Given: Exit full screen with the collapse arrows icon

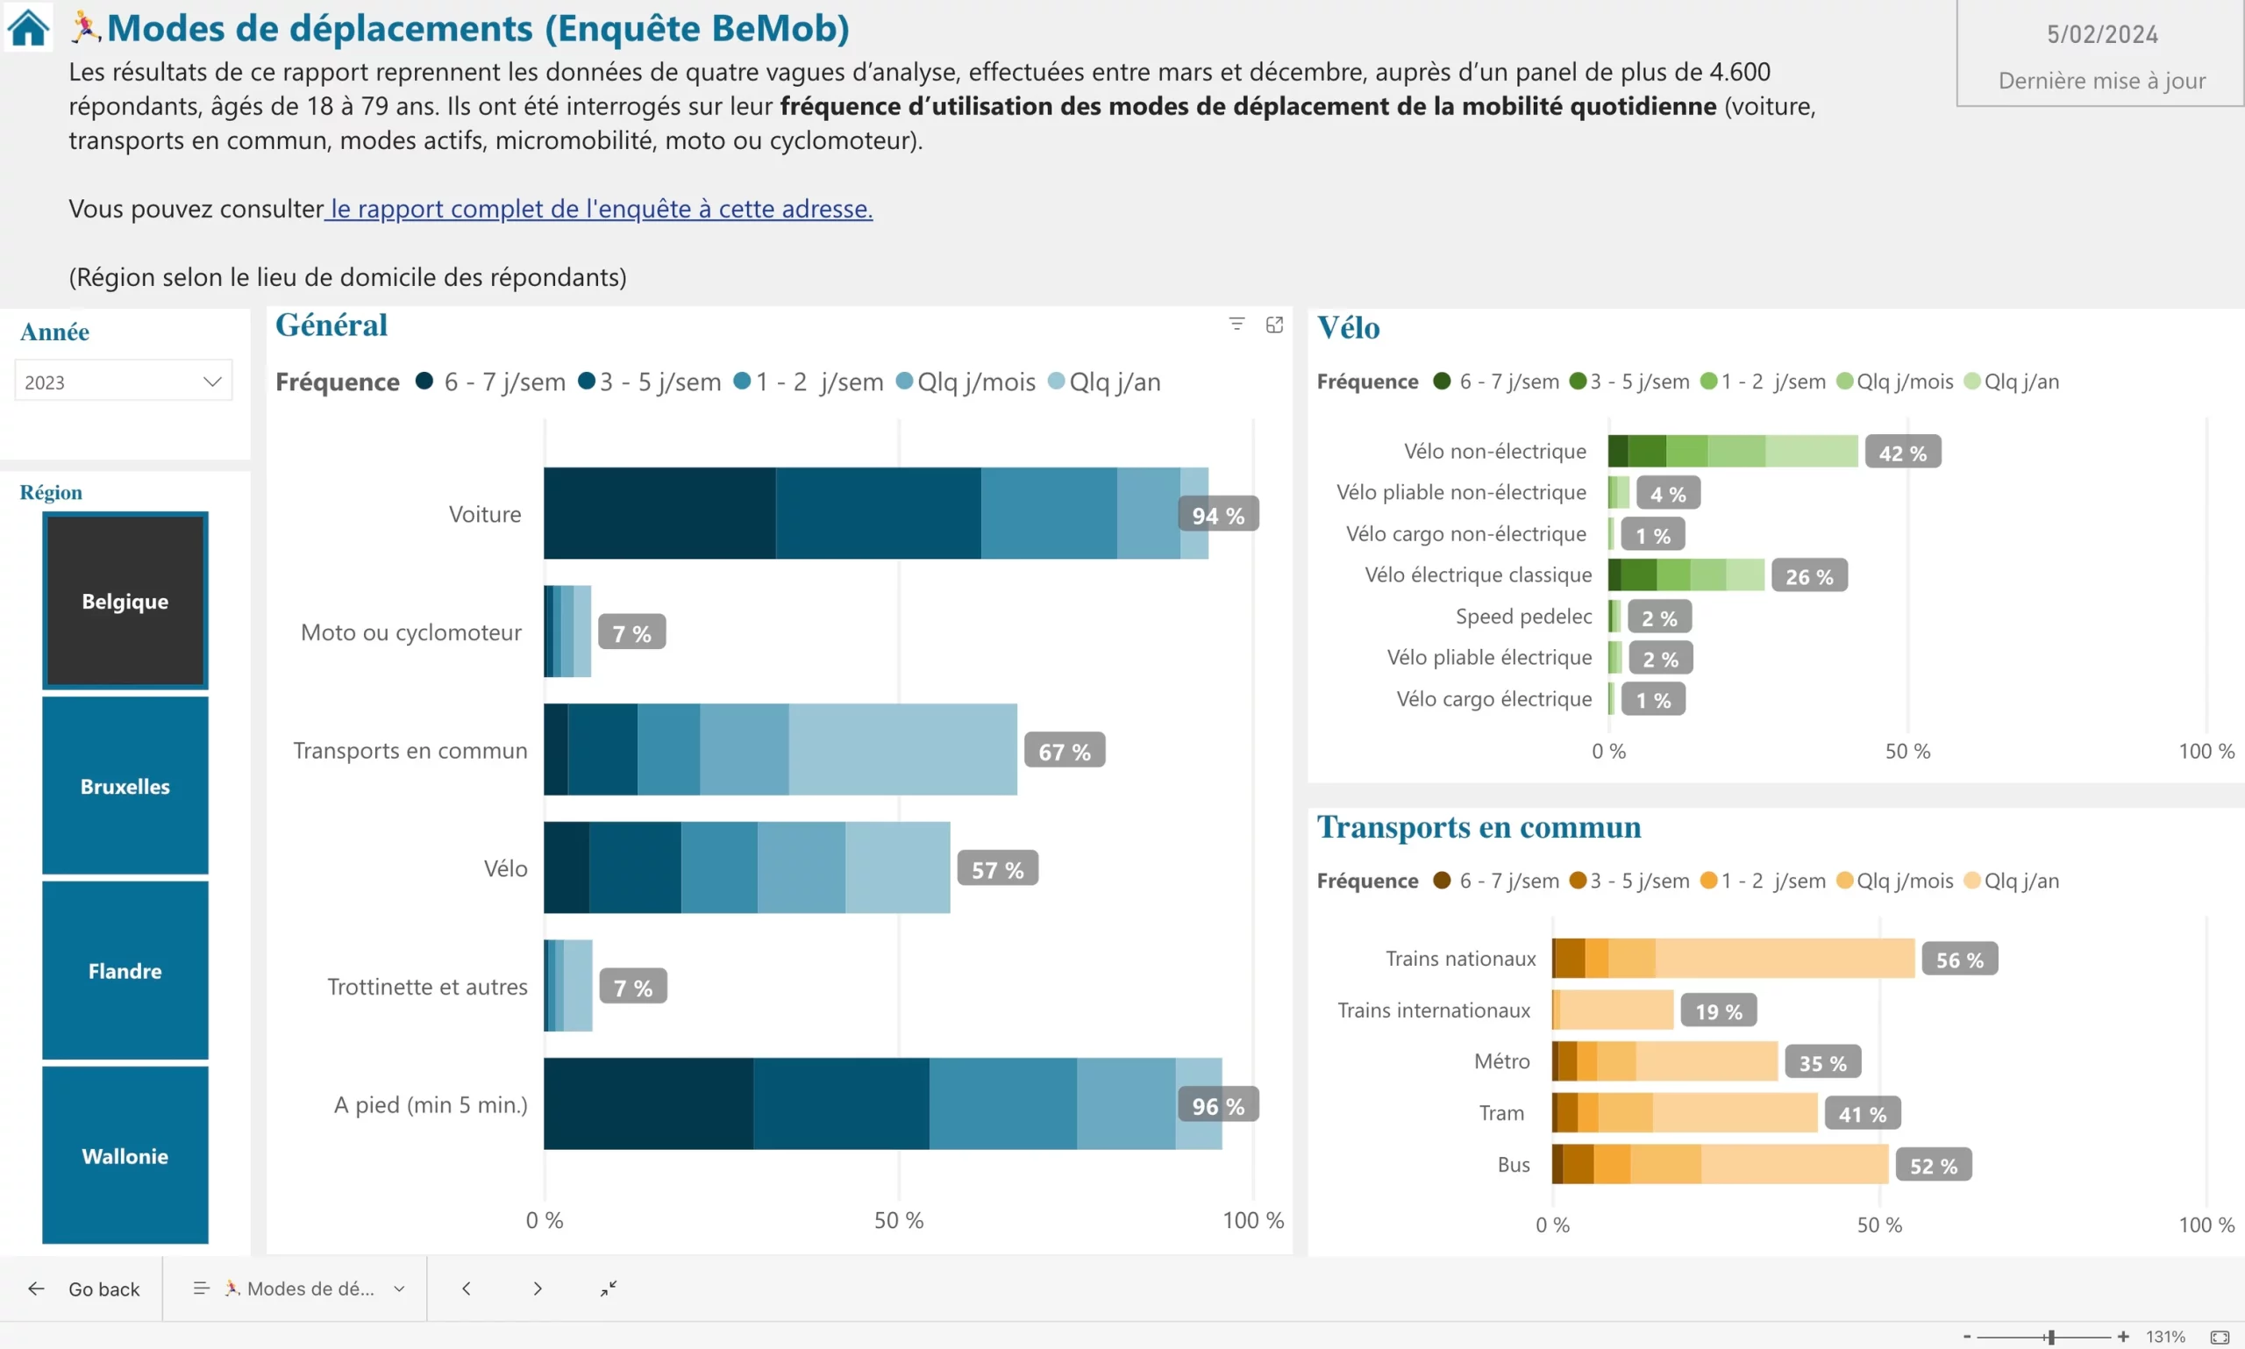Looking at the screenshot, I should [608, 1288].
